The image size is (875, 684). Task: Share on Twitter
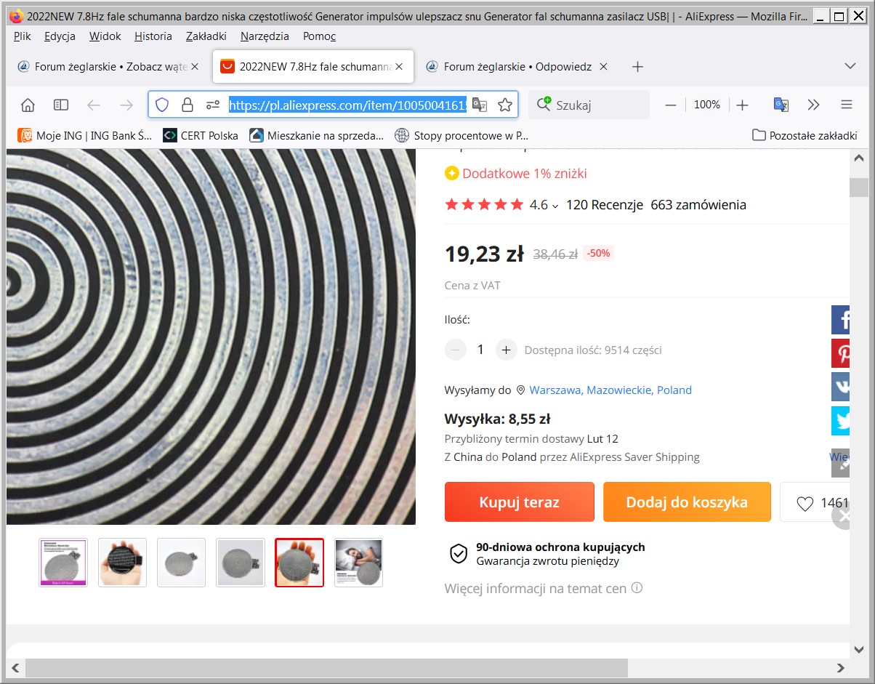841,420
